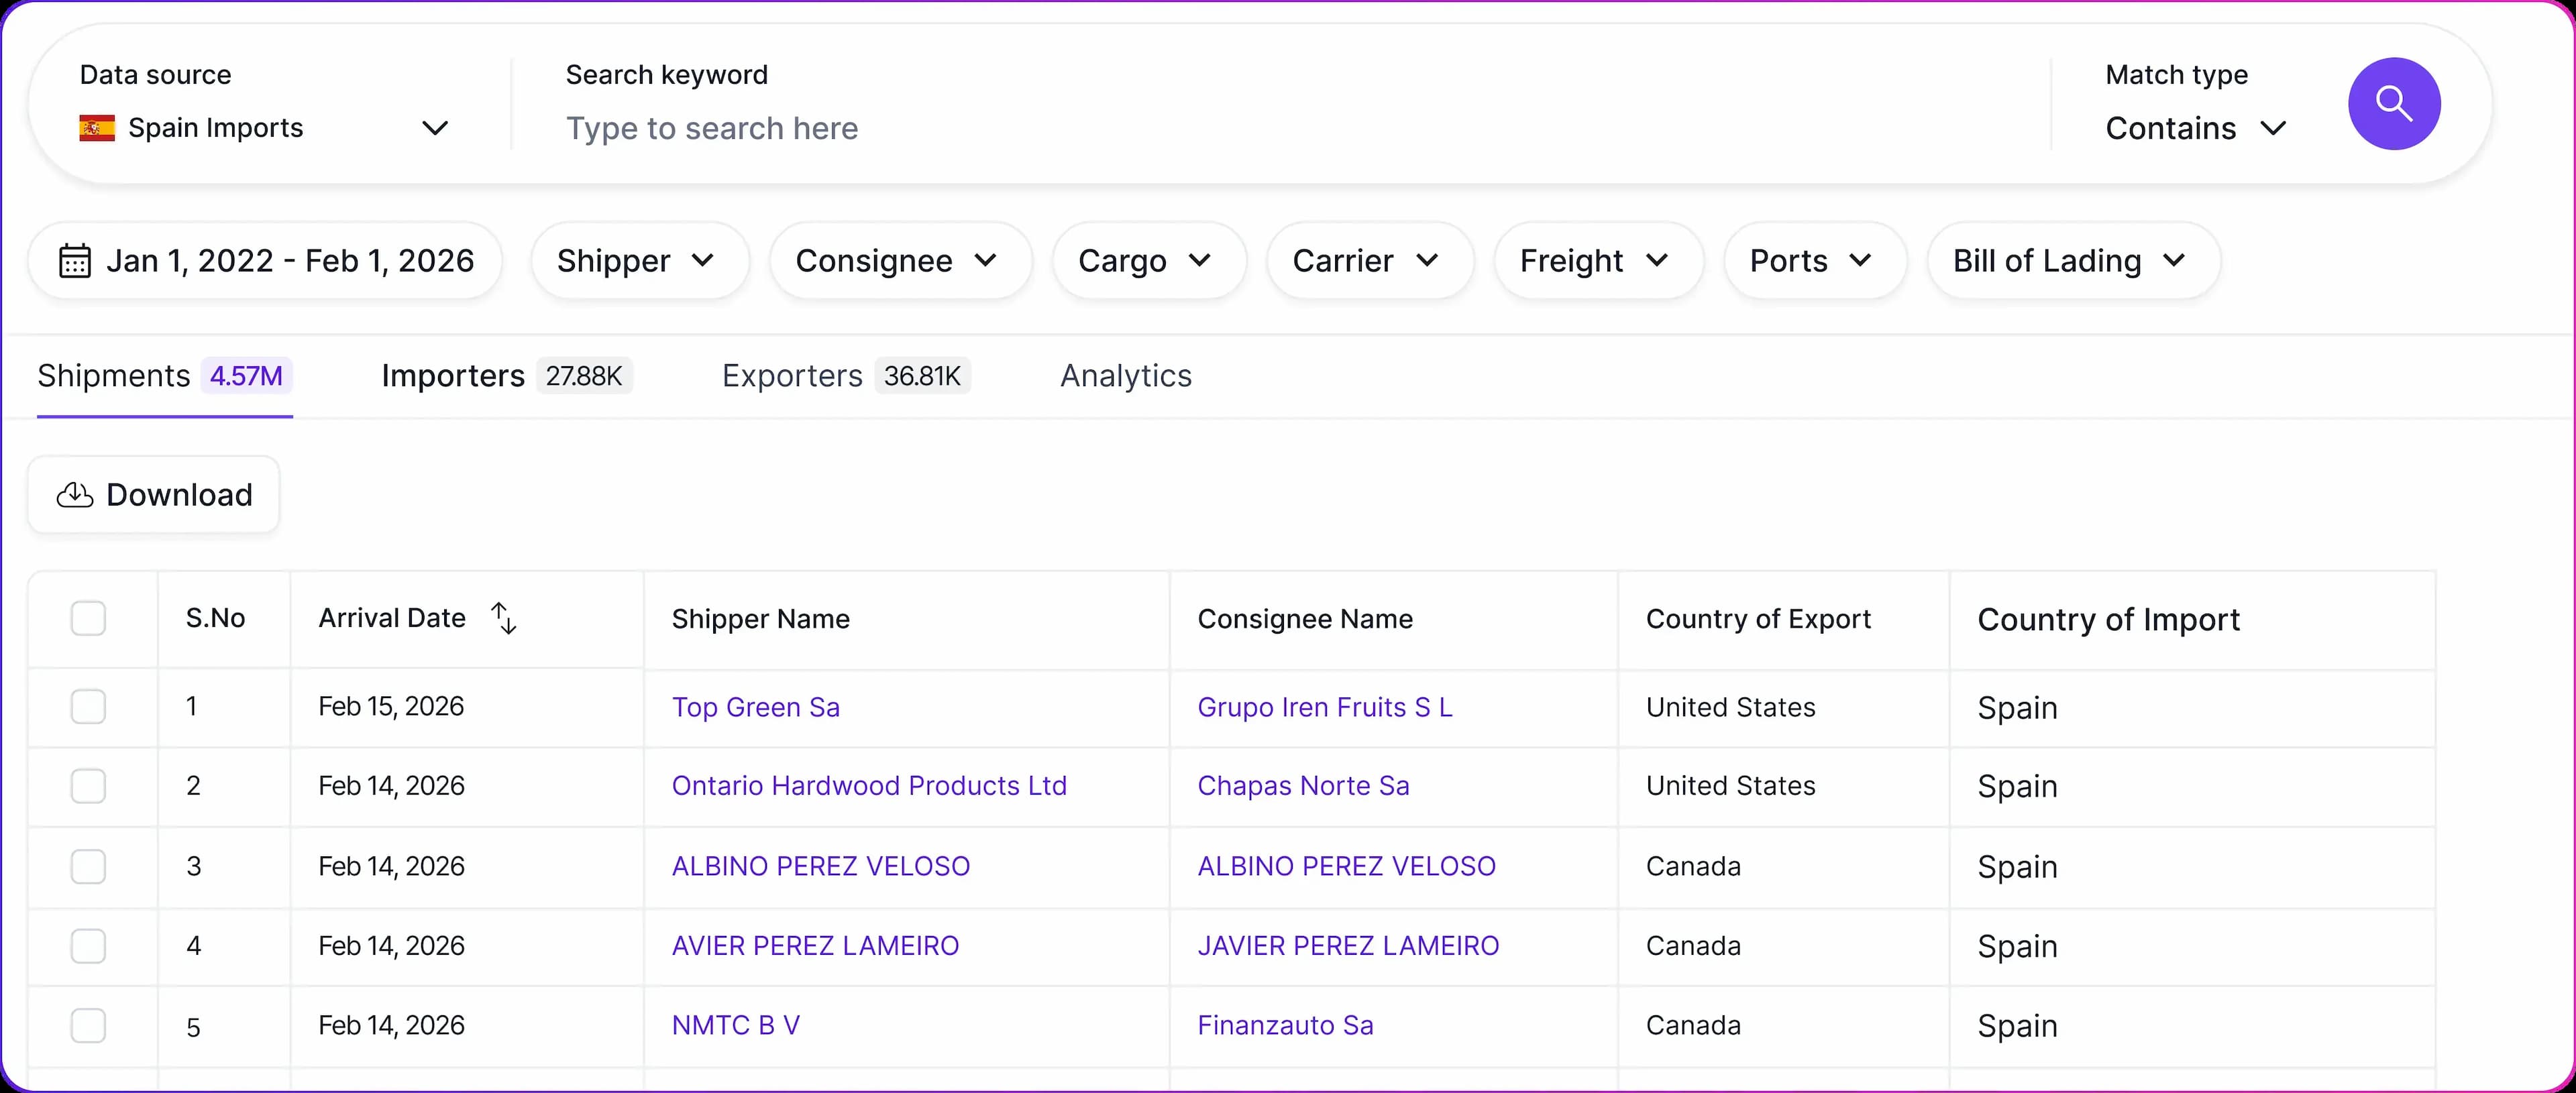Click the Spain flag icon
The width and height of the screenshot is (2576, 1093).
pos(97,128)
